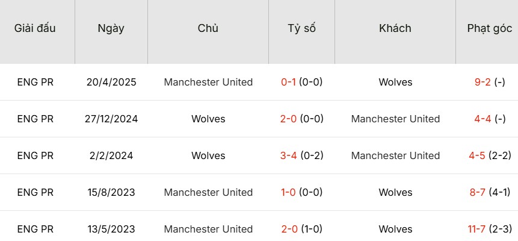Click the 'Ngày' column header

[111, 28]
